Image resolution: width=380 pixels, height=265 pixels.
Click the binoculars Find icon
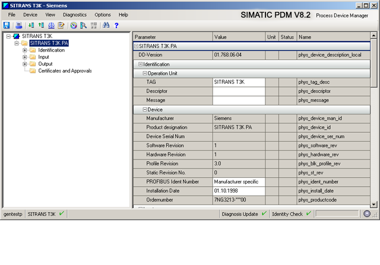(x=106, y=25)
